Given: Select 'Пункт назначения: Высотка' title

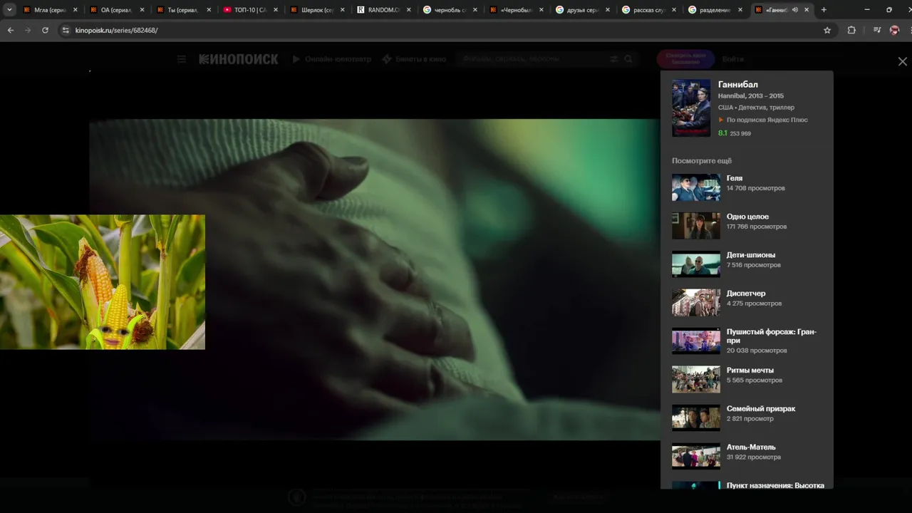Looking at the screenshot, I should click(775, 485).
